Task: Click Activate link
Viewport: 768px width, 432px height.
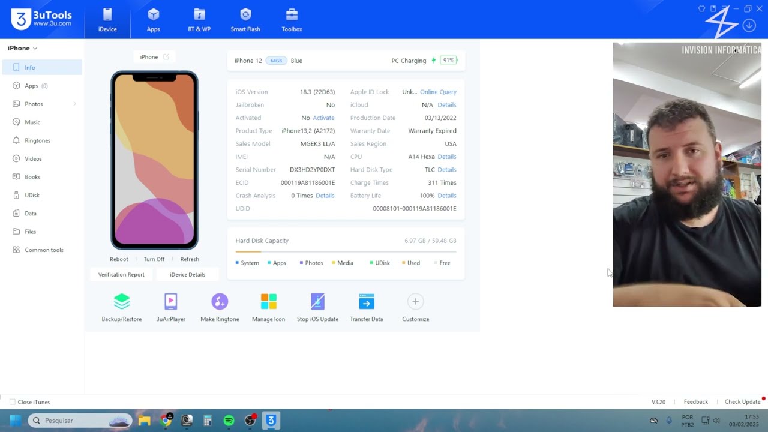Action: (324, 118)
